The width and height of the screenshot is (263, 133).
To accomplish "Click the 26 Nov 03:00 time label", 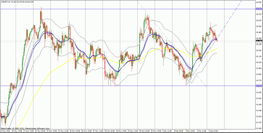I will coord(74,131).
